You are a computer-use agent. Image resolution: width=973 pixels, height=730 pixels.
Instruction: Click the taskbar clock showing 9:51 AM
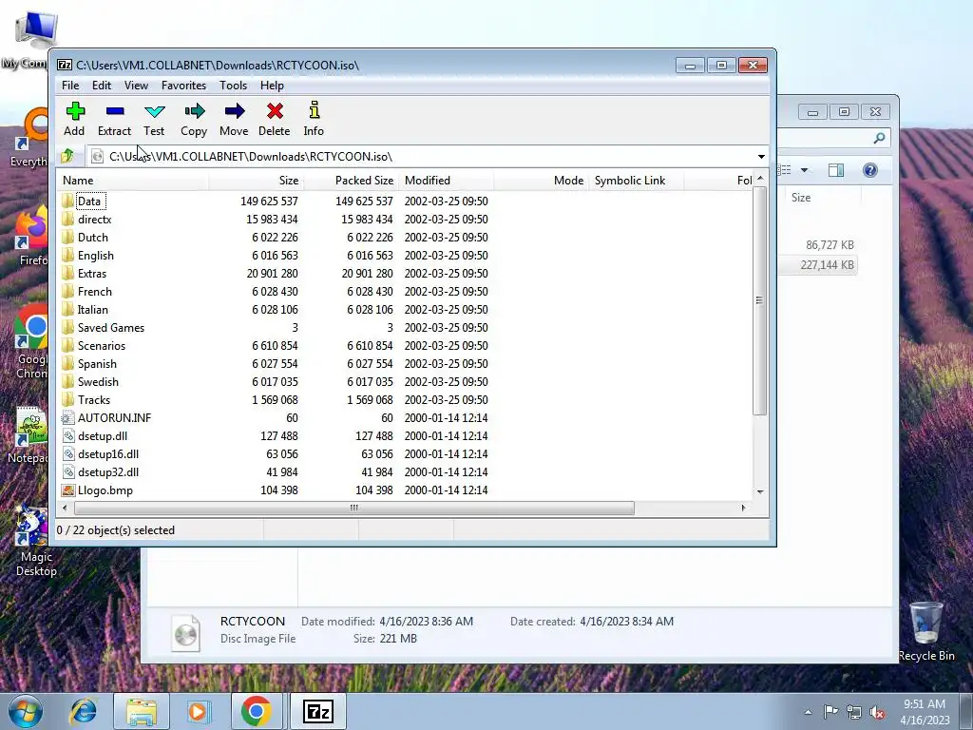pyautogui.click(x=925, y=711)
